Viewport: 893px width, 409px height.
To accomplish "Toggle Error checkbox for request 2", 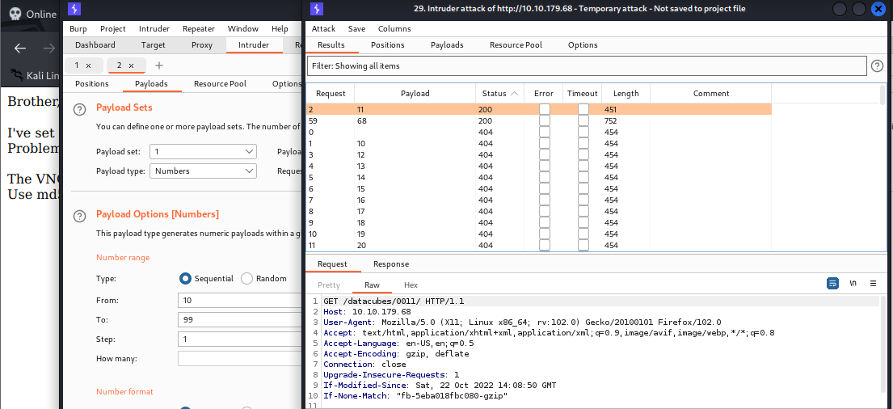I will pos(545,109).
